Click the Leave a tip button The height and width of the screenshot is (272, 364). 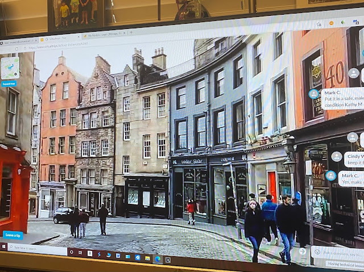coord(13,235)
